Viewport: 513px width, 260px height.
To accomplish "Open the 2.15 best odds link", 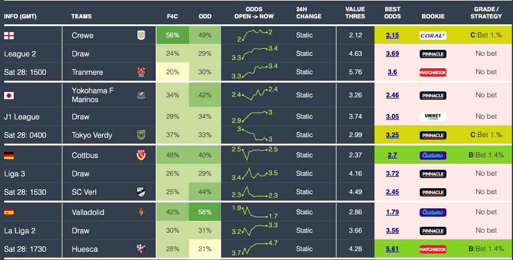I will (392, 36).
